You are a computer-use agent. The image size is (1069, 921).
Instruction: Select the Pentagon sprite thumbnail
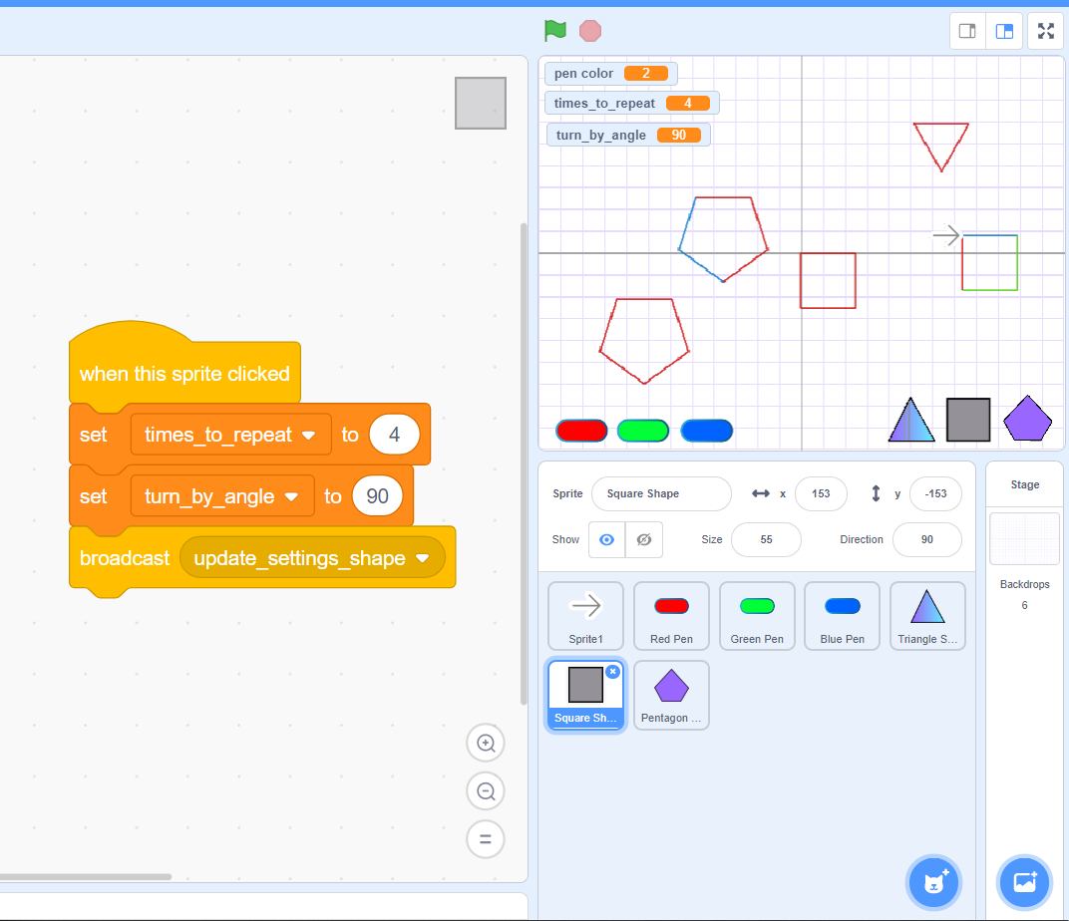click(x=671, y=695)
